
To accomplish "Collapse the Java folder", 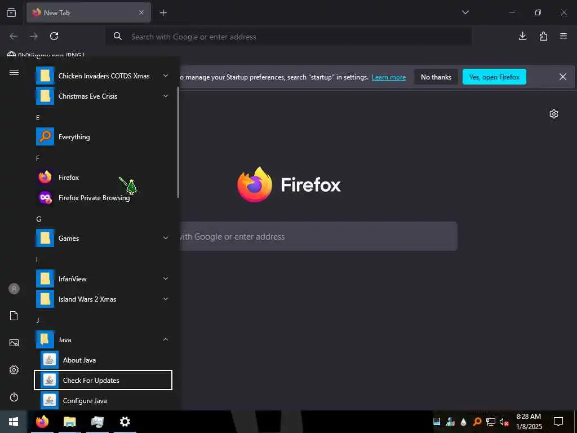I will pyautogui.click(x=103, y=339).
